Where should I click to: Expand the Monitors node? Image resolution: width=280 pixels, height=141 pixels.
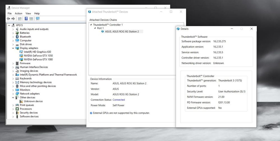13,90
